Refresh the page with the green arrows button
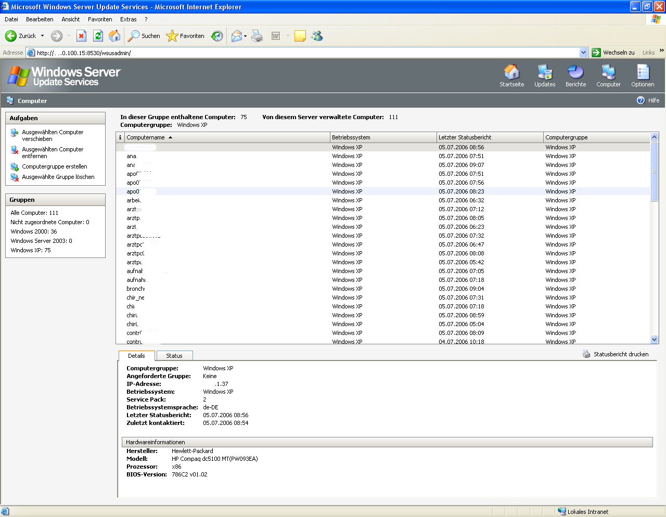Image resolution: width=666 pixels, height=517 pixels. point(98,36)
